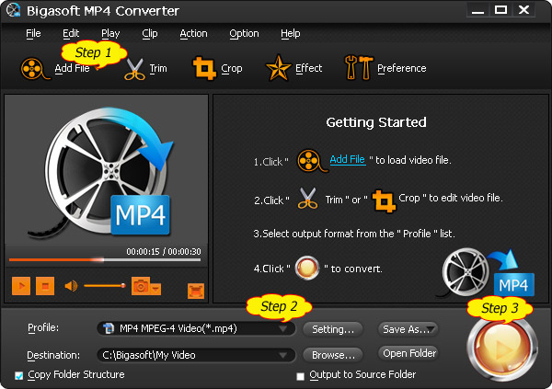552x389 pixels.
Task: Click the Destination path field
Action: coord(196,355)
